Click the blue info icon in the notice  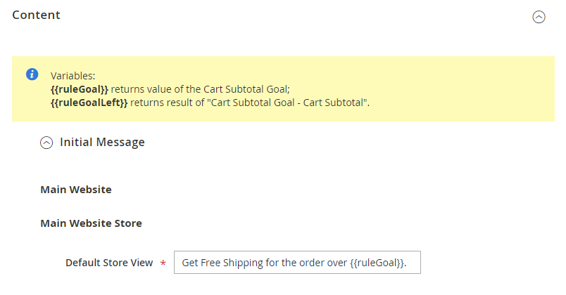pos(32,74)
